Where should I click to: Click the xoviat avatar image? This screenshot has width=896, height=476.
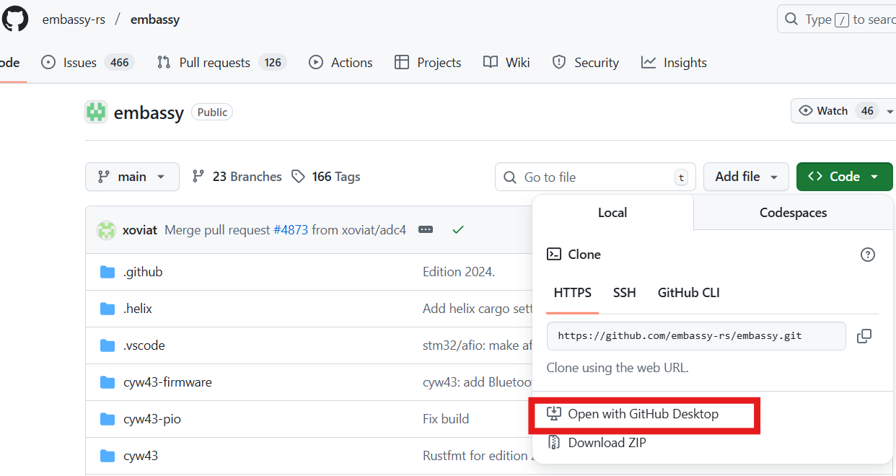tap(106, 230)
